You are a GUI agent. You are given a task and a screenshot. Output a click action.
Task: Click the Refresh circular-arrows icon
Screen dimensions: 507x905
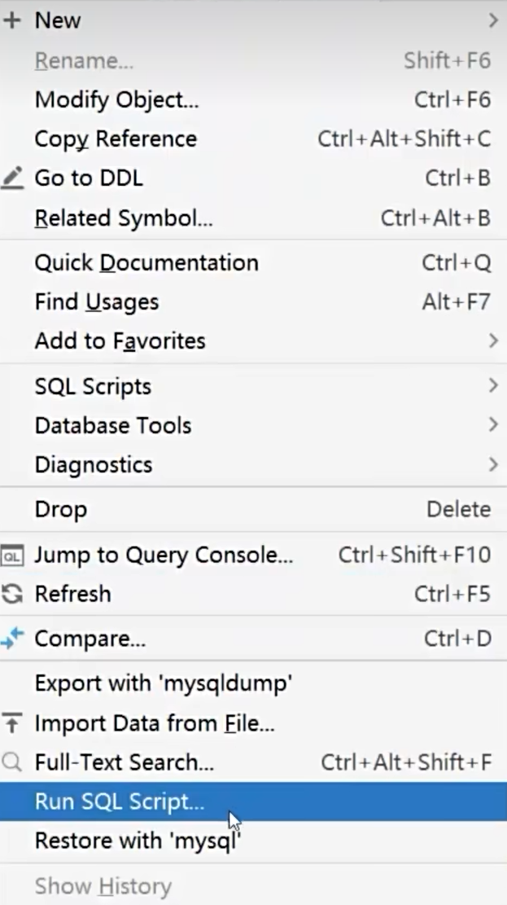[12, 594]
